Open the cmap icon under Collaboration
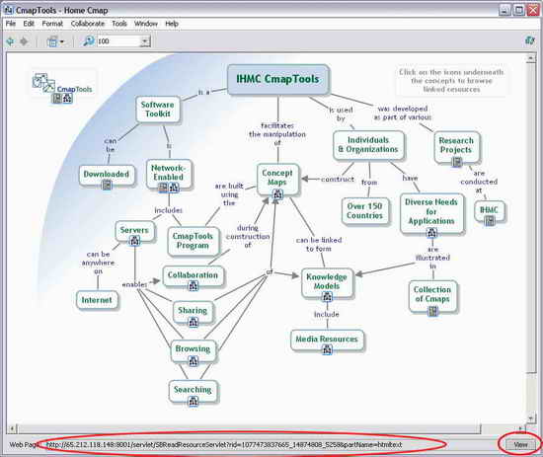The image size is (543, 457). (x=194, y=286)
